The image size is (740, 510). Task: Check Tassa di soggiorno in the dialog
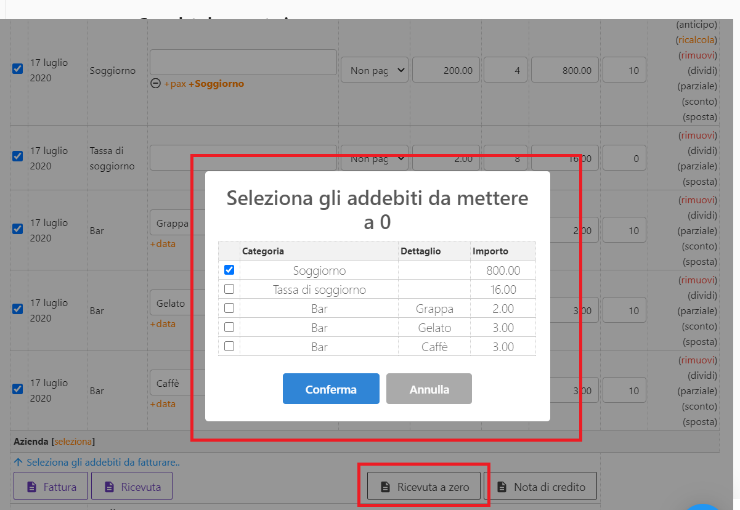(229, 289)
